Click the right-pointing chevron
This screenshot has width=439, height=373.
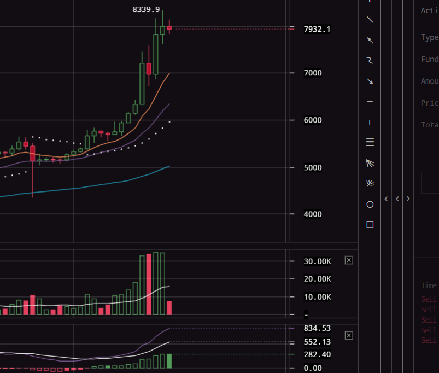pos(408,199)
